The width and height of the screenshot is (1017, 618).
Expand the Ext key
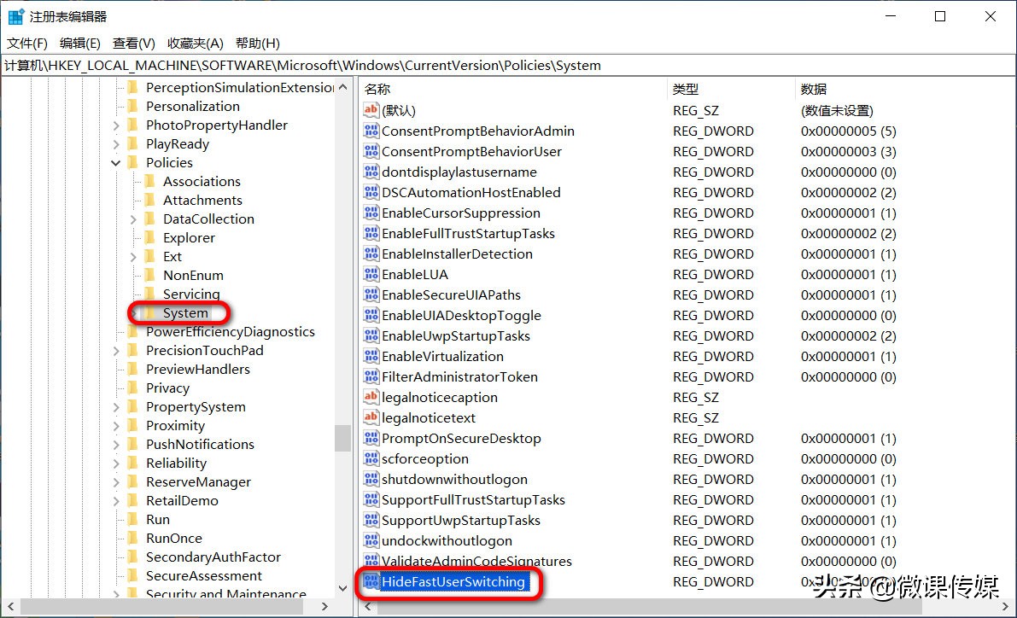pyautogui.click(x=133, y=257)
